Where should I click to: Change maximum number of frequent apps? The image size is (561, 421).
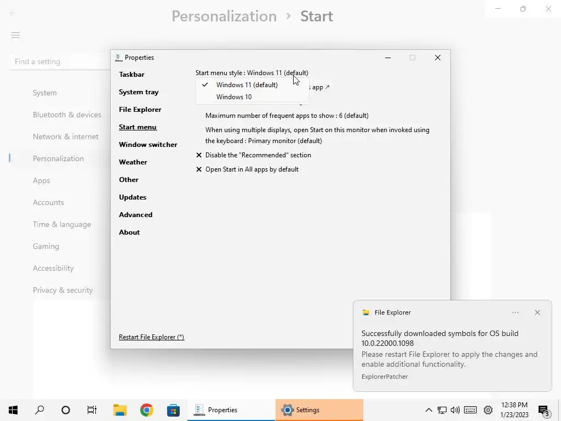[x=287, y=116]
